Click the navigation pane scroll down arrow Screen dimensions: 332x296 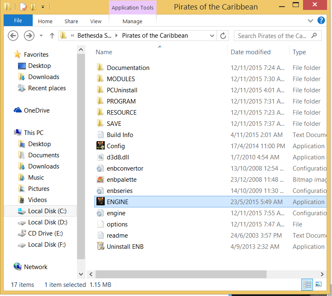[81, 274]
